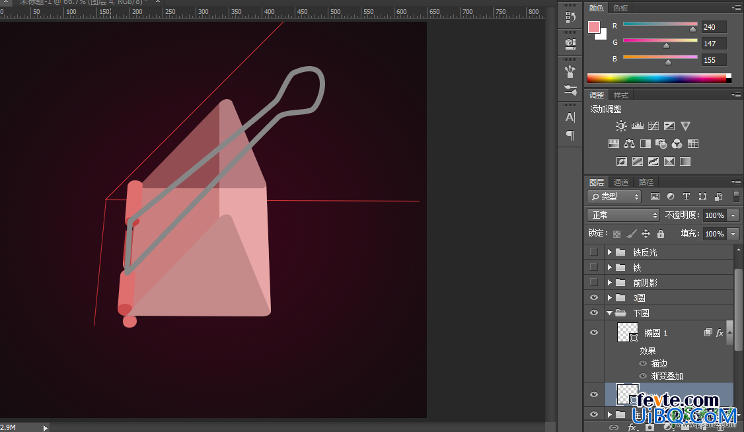This screenshot has height=432, width=744.
Task: Add a Color Balance adjustment
Action: 629,143
